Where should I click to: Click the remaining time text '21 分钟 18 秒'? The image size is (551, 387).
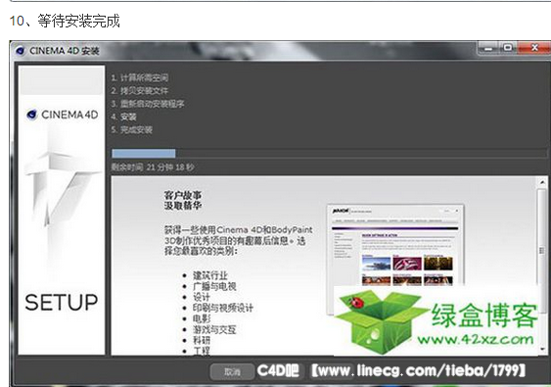[x=170, y=168]
